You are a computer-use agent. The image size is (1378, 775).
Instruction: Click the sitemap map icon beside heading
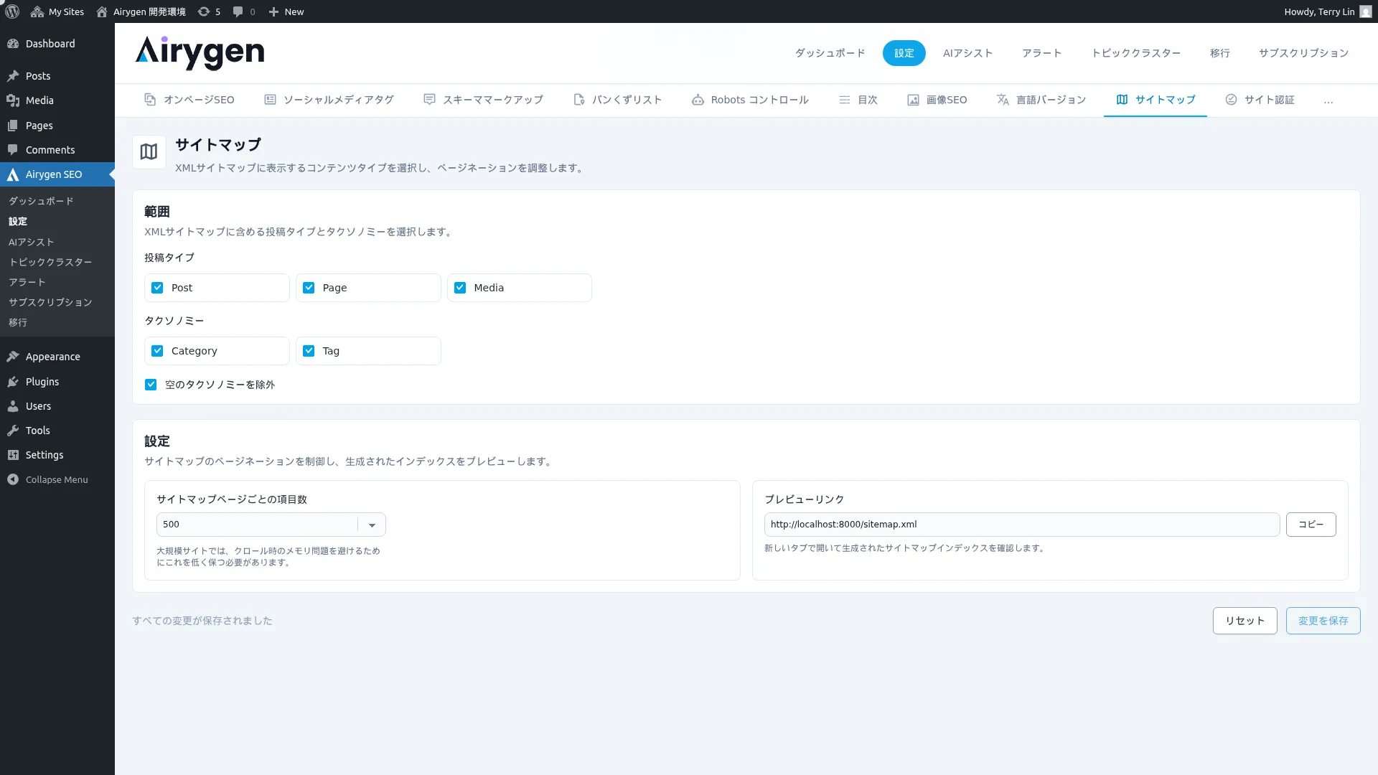click(149, 152)
